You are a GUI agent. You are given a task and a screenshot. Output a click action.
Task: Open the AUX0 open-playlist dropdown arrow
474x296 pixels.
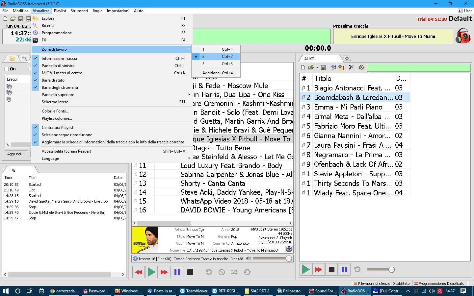coord(317,67)
